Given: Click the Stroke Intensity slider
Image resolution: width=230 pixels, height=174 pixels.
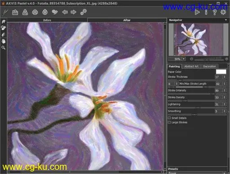Looking at the screenshot, I should point(197,94).
